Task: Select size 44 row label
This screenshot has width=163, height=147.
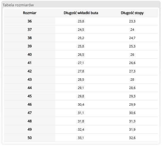Action: coord(30,88)
